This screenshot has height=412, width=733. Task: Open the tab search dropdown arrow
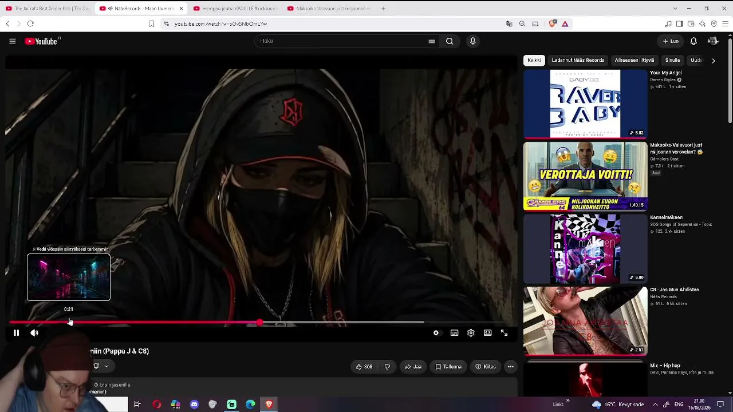coord(675,9)
